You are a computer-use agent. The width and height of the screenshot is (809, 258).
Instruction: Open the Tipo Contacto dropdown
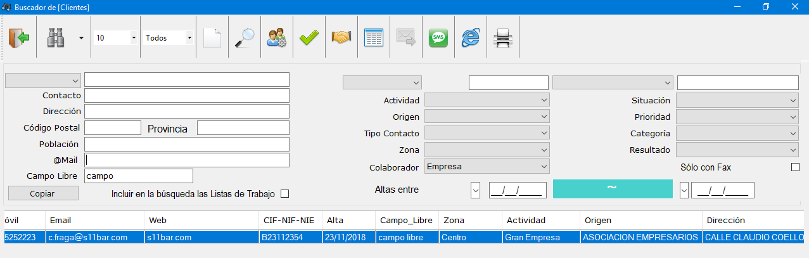tap(487, 133)
